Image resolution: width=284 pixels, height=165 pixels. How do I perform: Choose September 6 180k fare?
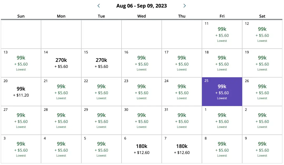141,149
